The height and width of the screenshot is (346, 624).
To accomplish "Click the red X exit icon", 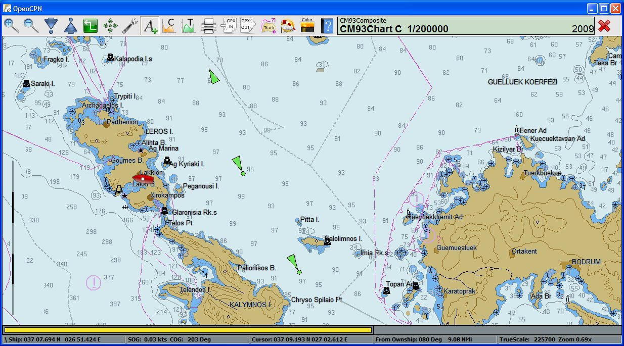I will 604,26.
